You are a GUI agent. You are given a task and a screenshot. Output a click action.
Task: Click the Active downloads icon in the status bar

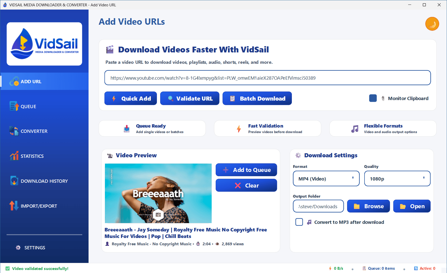(416, 268)
